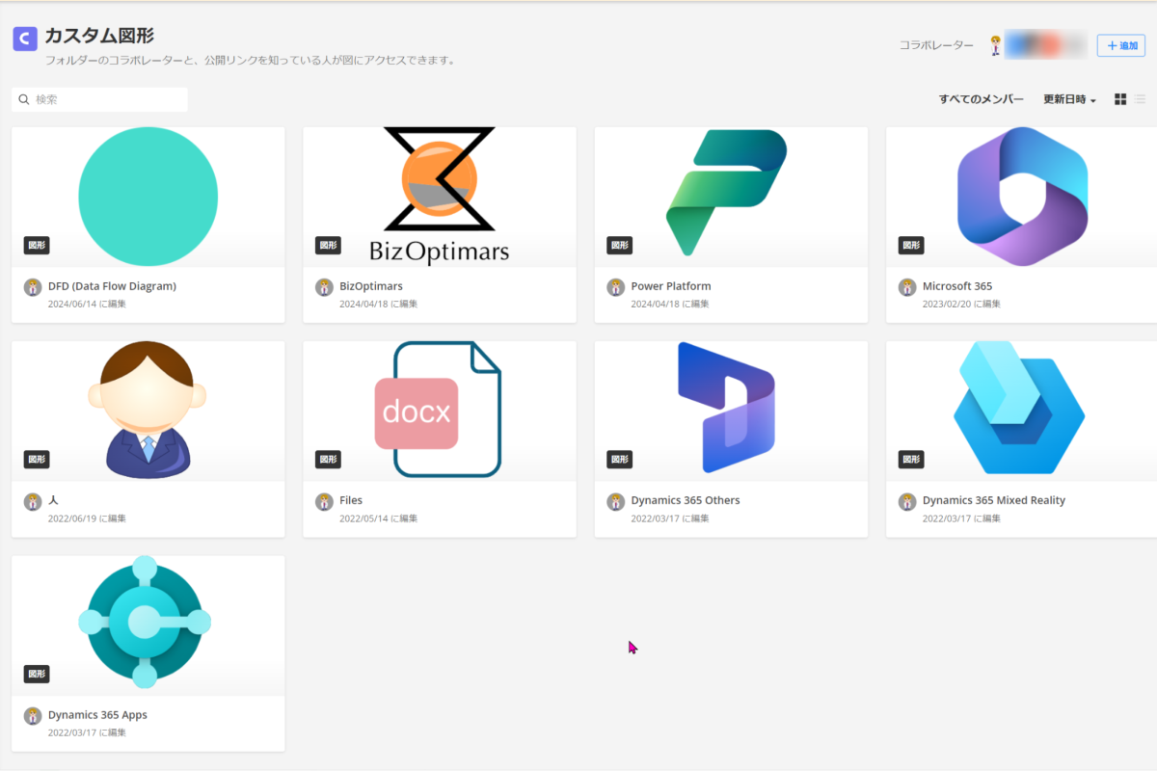The height and width of the screenshot is (771, 1157).
Task: Click the author avatar on Power Platform card
Action: 615,287
